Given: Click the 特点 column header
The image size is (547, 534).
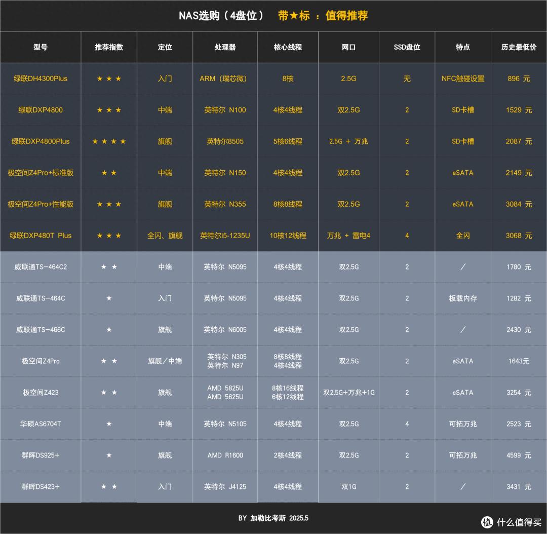Looking at the screenshot, I should [463, 47].
